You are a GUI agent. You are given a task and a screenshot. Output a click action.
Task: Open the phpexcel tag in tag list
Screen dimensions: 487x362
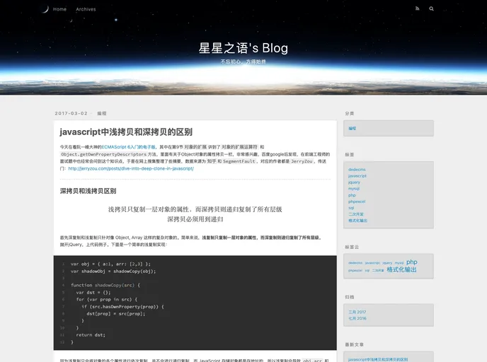tap(357, 202)
